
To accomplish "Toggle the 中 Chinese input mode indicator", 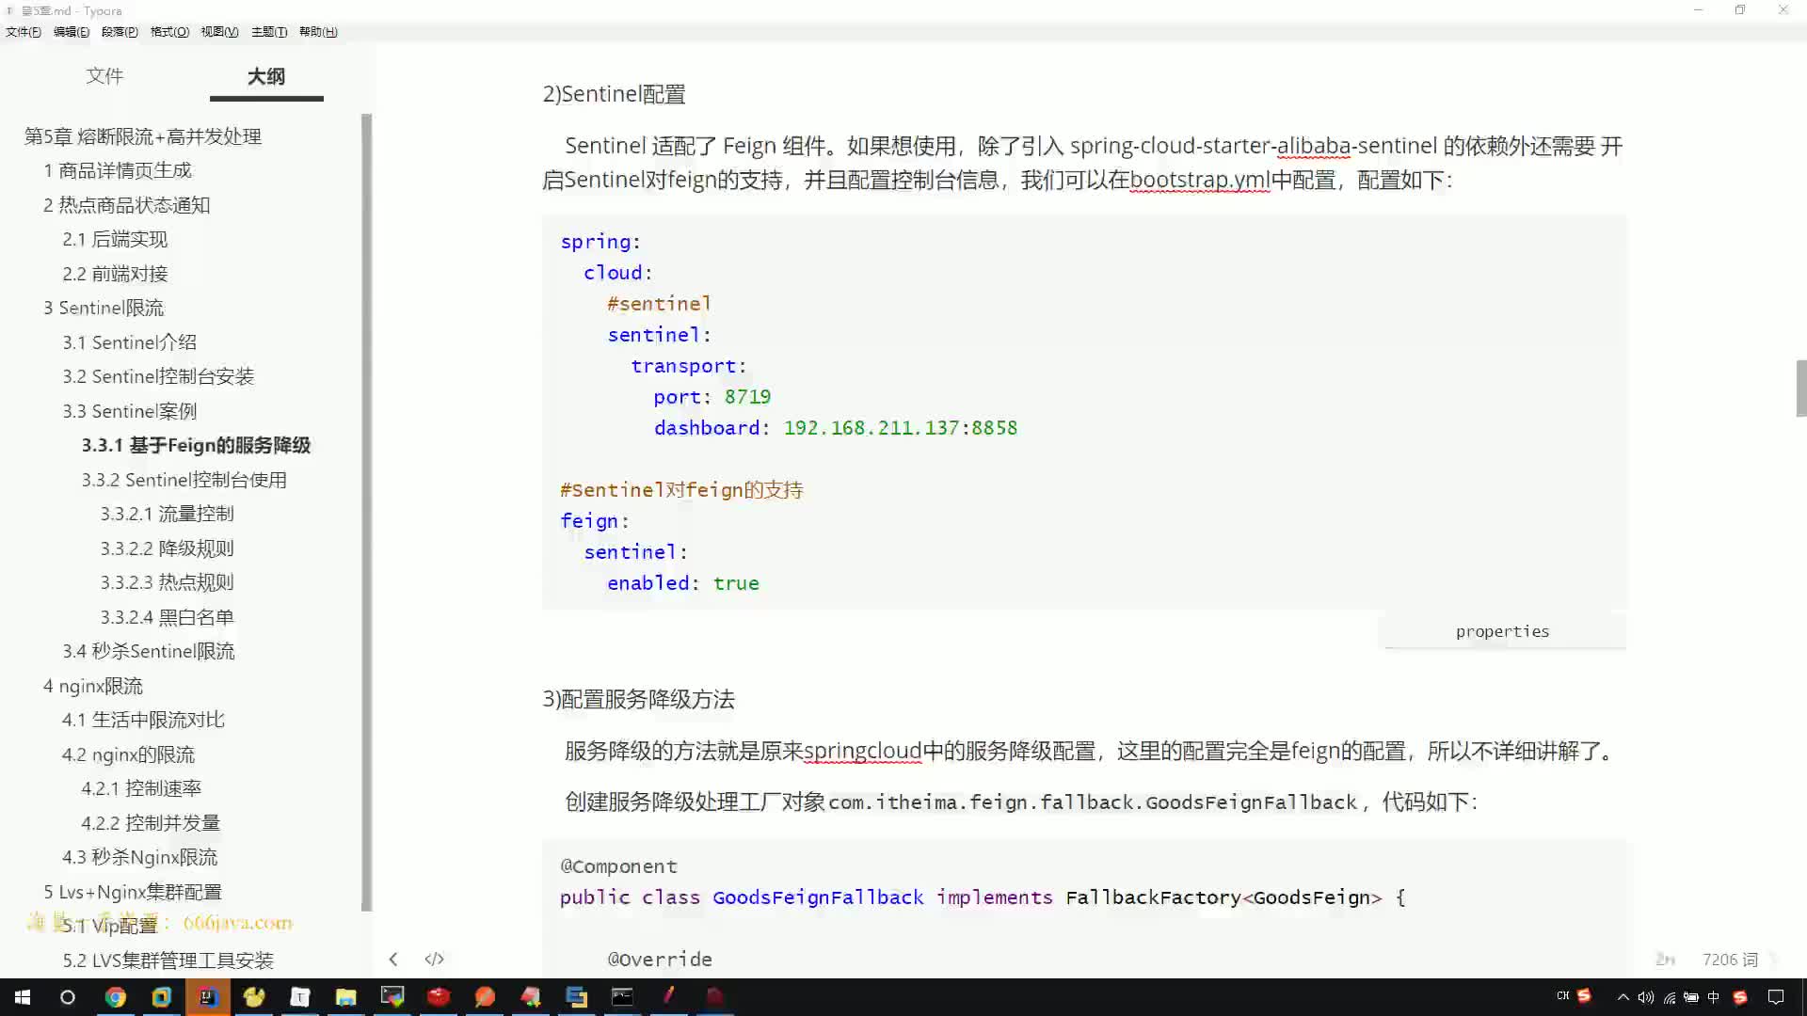I will pos(1714,997).
